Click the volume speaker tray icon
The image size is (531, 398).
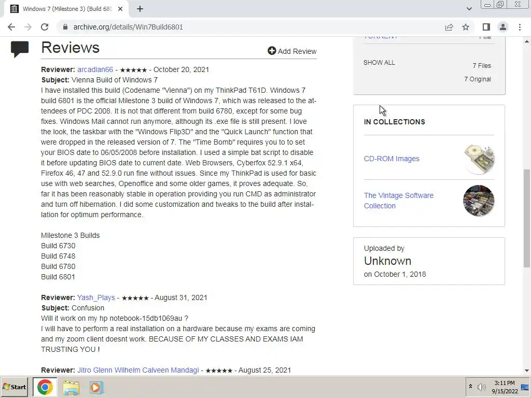(x=481, y=387)
